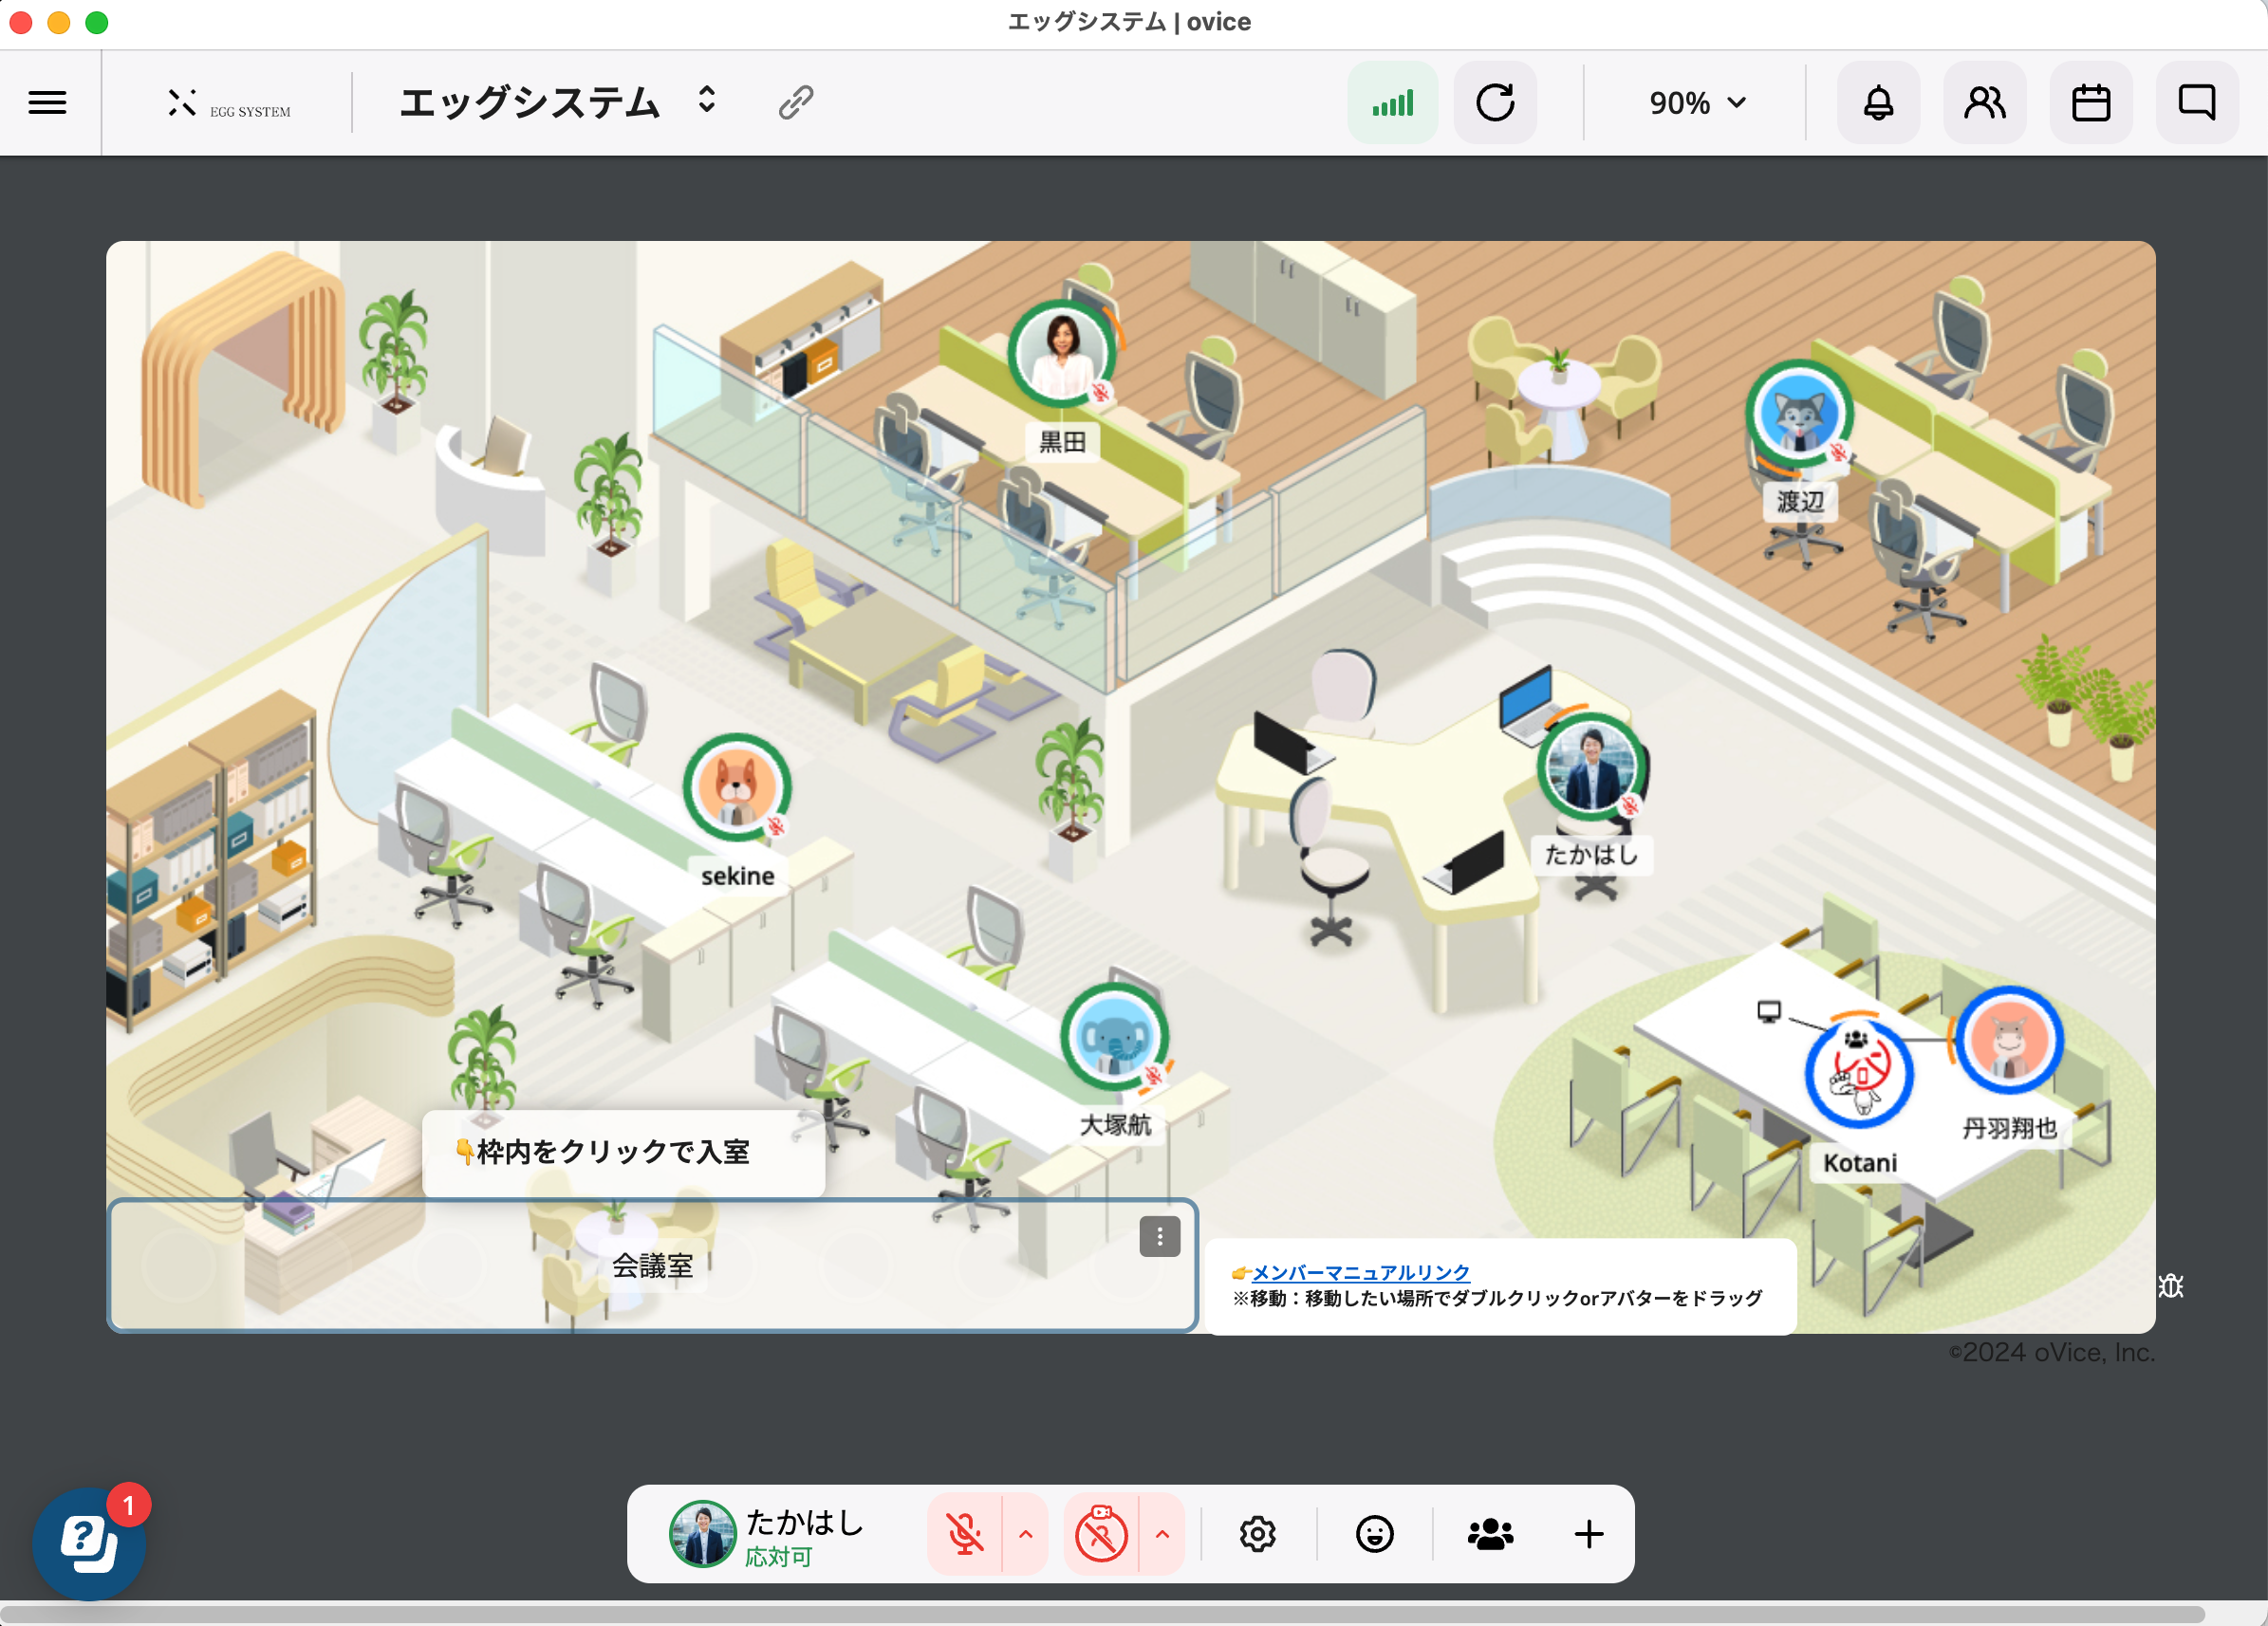The image size is (2268, 1626).
Task: Open the エッグシステム space switcher chevron
Action: pyautogui.click(x=705, y=101)
